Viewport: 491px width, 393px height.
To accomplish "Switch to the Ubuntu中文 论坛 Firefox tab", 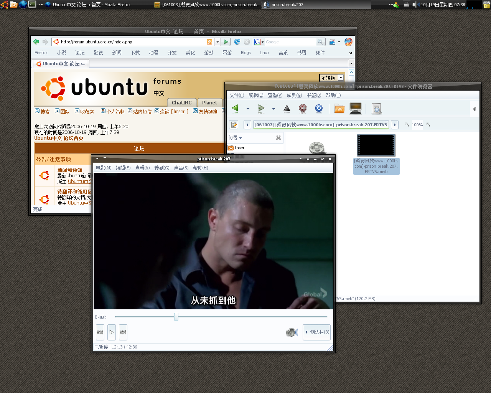I will click(61, 64).
